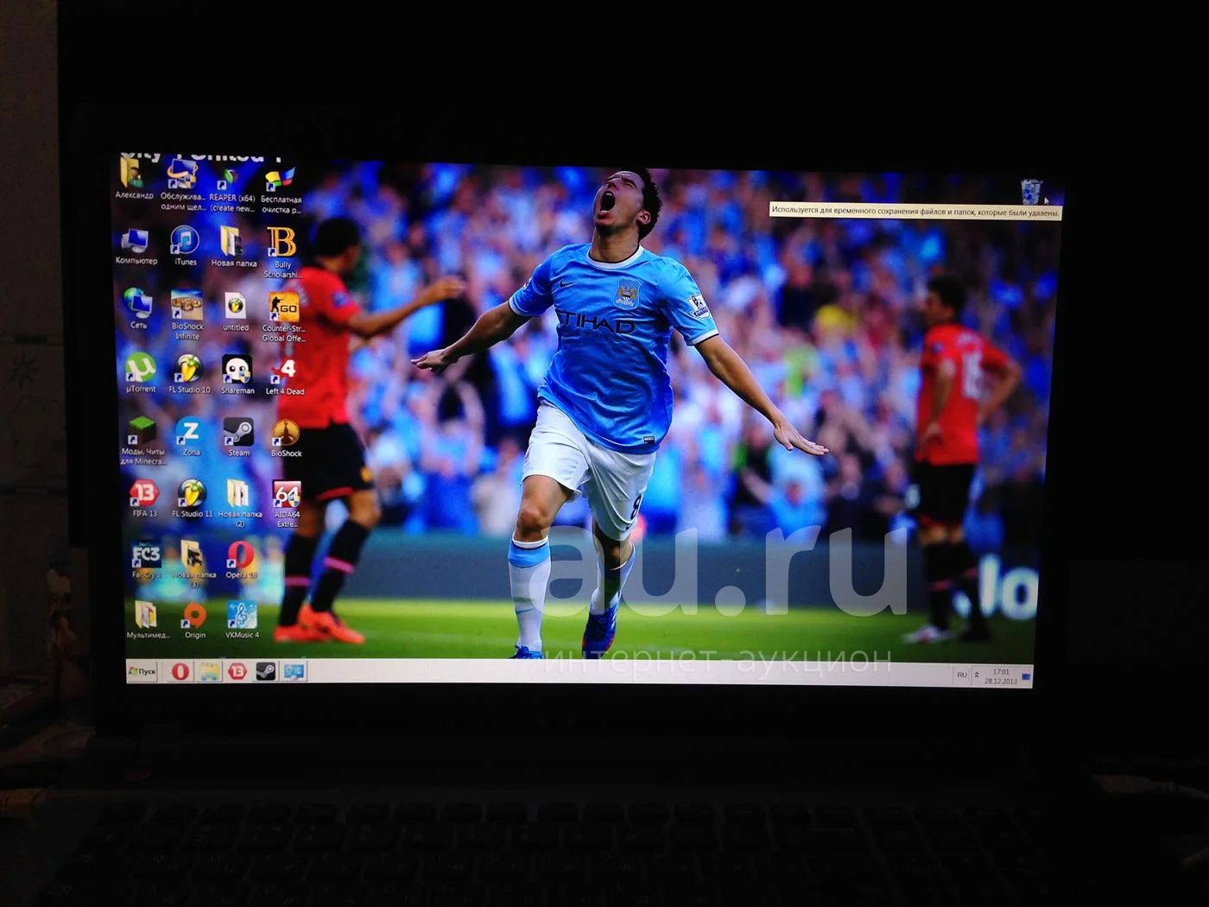Click Steam icon in the taskbar
This screenshot has width=1209, height=907.
tap(265, 671)
